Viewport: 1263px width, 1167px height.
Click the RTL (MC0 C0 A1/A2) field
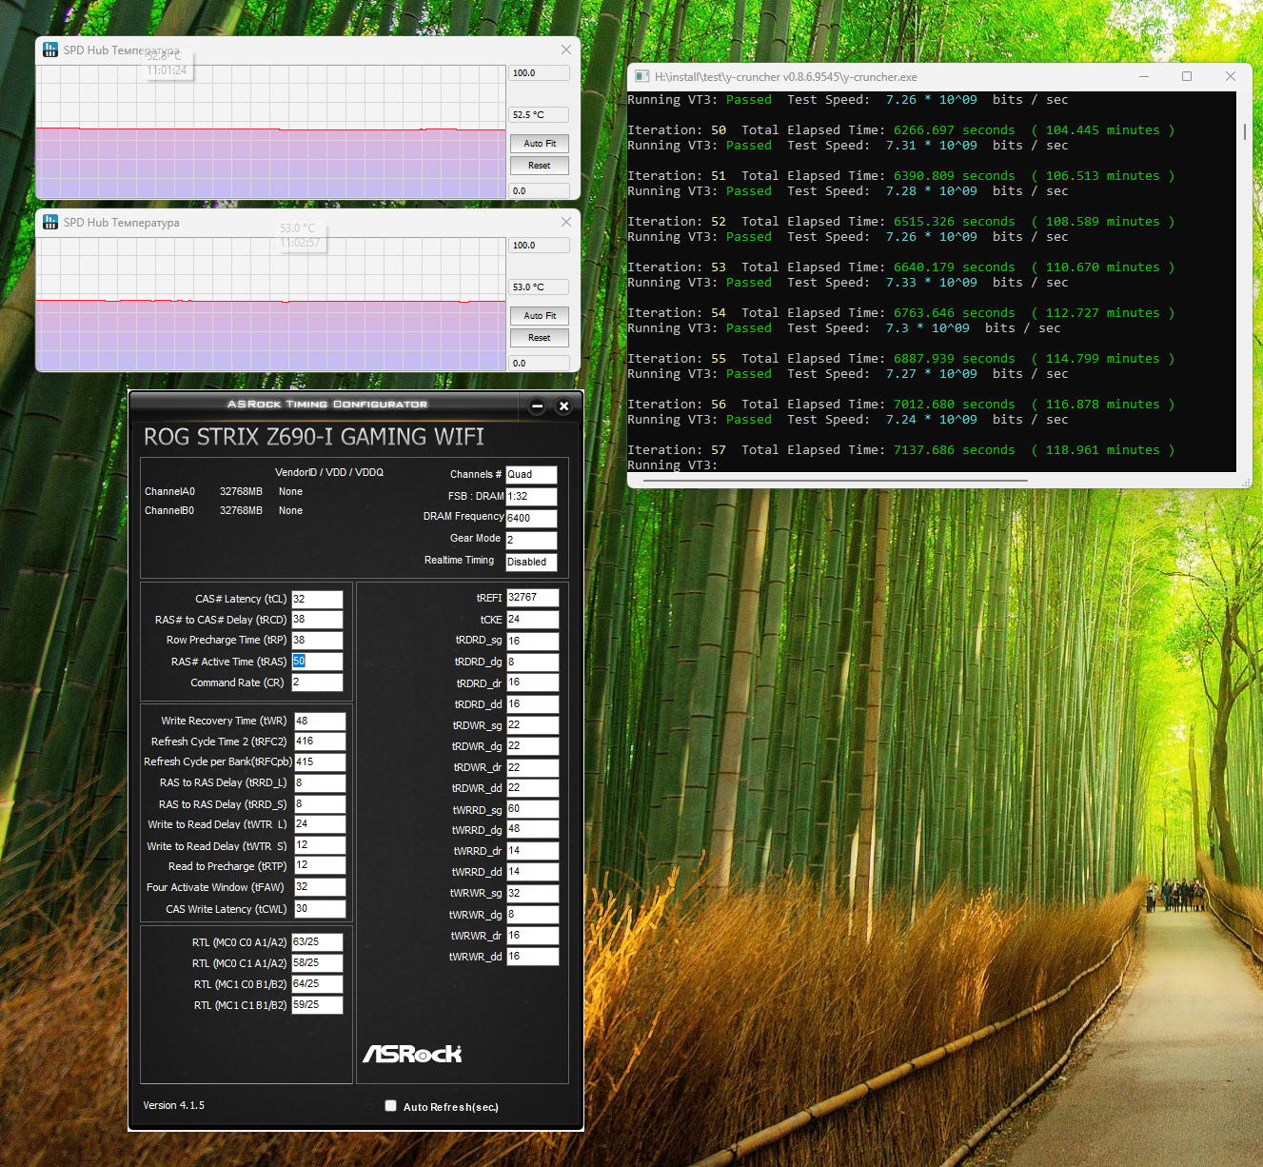pyautogui.click(x=317, y=942)
